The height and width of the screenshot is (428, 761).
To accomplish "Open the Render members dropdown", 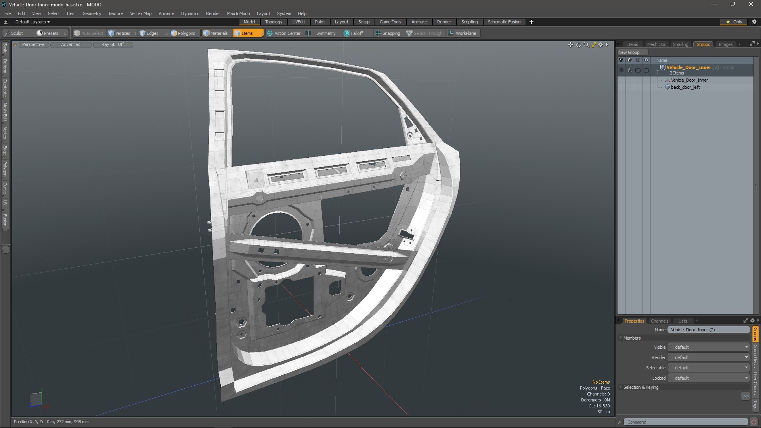I will (711, 357).
